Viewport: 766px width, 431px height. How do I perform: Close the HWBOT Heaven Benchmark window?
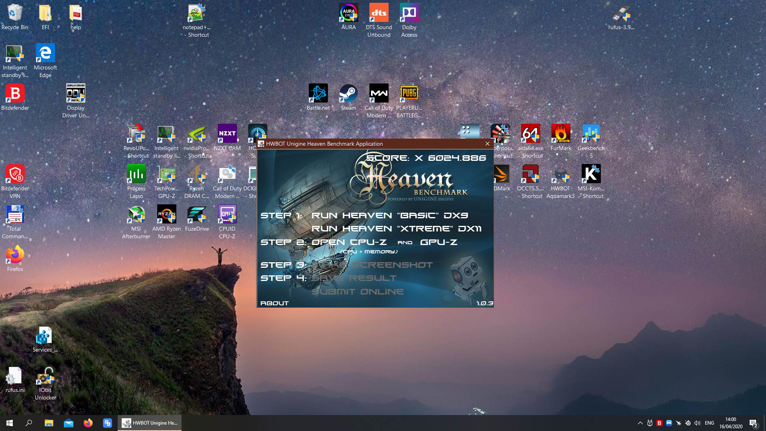pyautogui.click(x=487, y=144)
